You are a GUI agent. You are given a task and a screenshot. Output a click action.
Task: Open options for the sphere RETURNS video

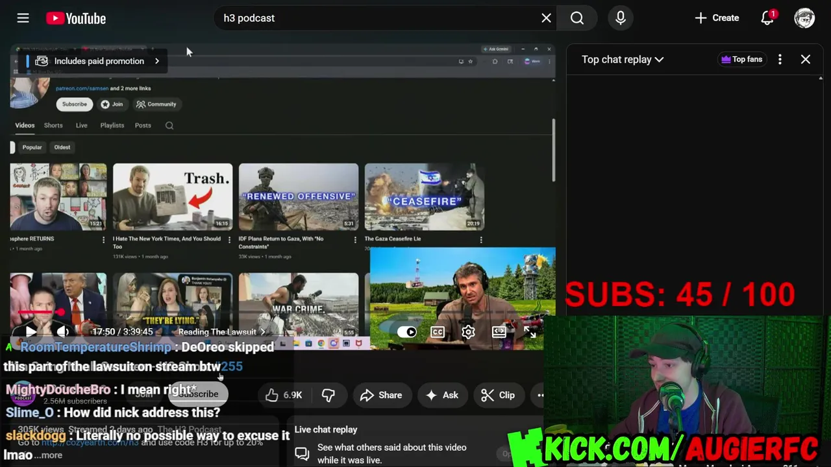pos(103,239)
